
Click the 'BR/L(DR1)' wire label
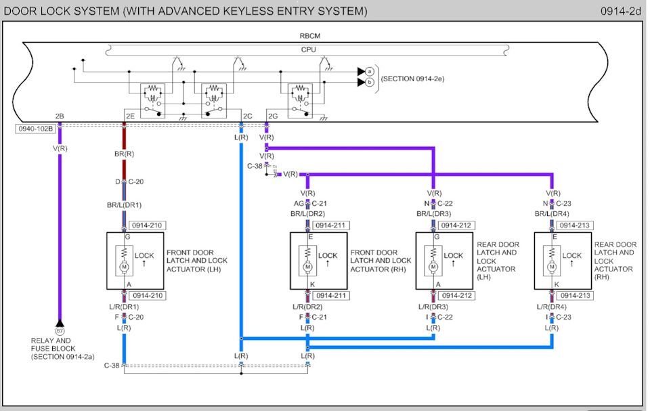click(x=125, y=205)
